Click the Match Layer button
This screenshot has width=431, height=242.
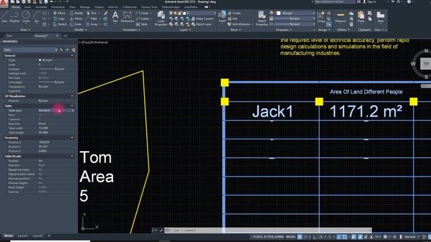201,24
